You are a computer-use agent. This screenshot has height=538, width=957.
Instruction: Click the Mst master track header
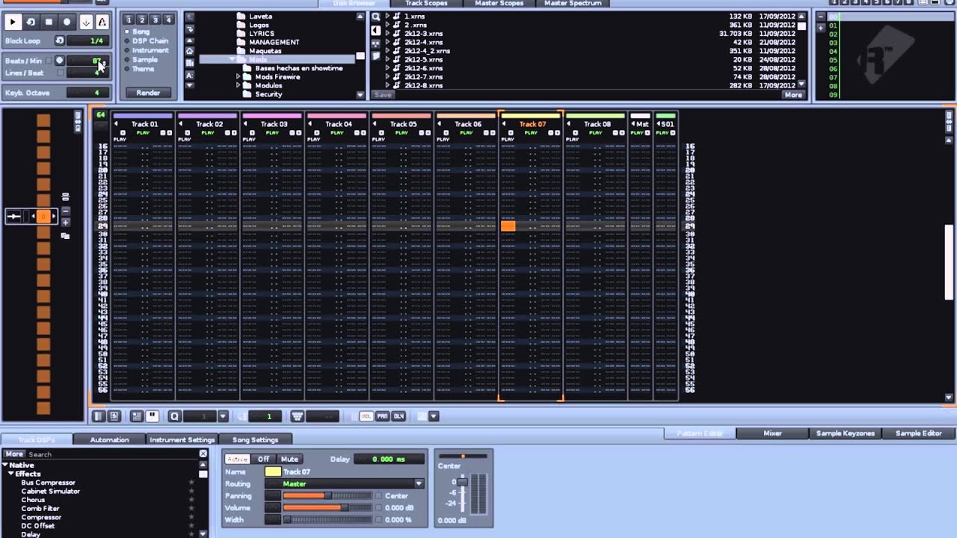click(x=641, y=124)
